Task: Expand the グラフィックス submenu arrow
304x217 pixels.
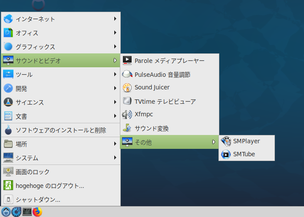Action: pyautogui.click(x=115, y=46)
